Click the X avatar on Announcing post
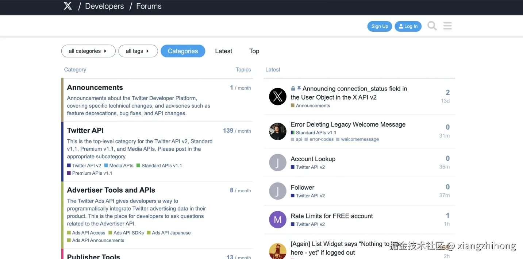 click(x=278, y=97)
